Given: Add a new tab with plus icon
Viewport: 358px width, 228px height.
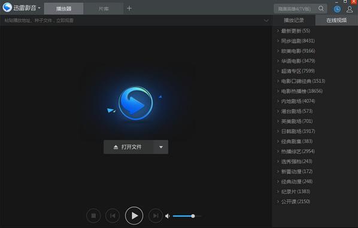Looking at the screenshot, I should tap(129, 8).
